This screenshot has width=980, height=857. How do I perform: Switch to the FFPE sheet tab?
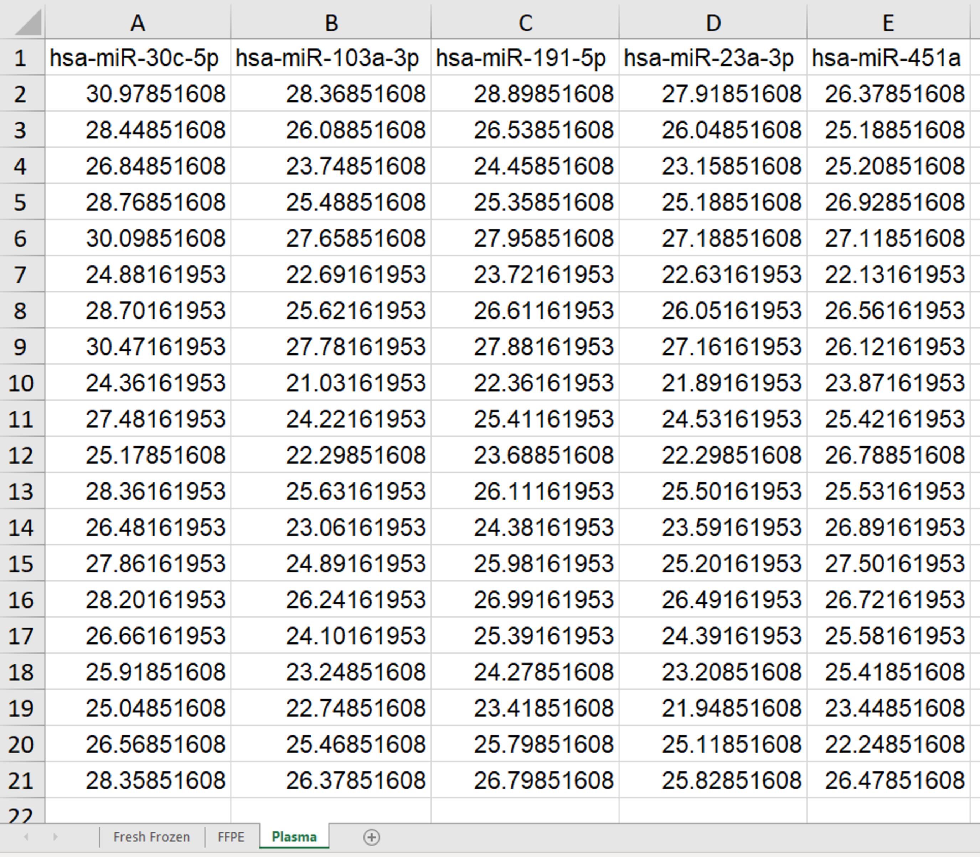coord(231,837)
